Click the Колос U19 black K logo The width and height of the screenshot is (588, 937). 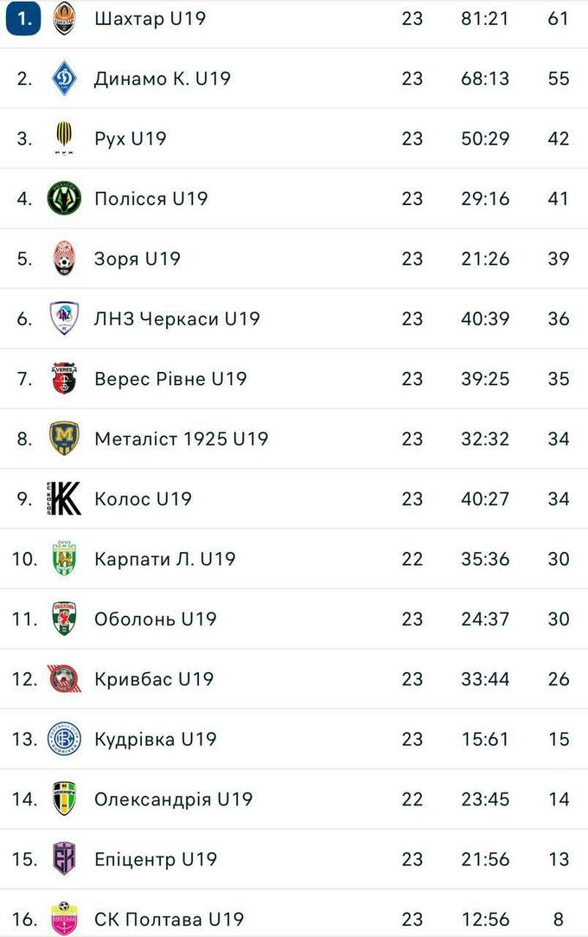point(64,498)
